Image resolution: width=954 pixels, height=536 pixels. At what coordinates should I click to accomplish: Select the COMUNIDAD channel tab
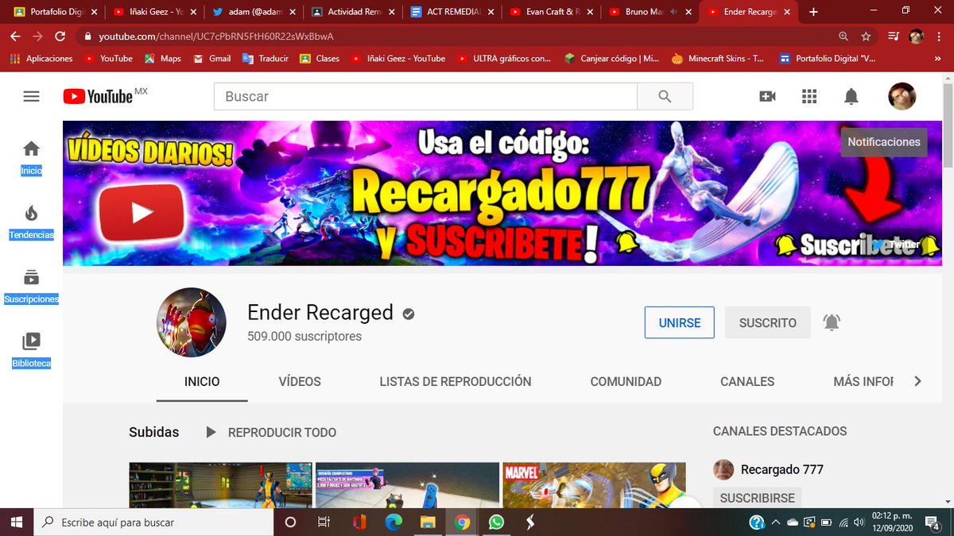(x=626, y=381)
